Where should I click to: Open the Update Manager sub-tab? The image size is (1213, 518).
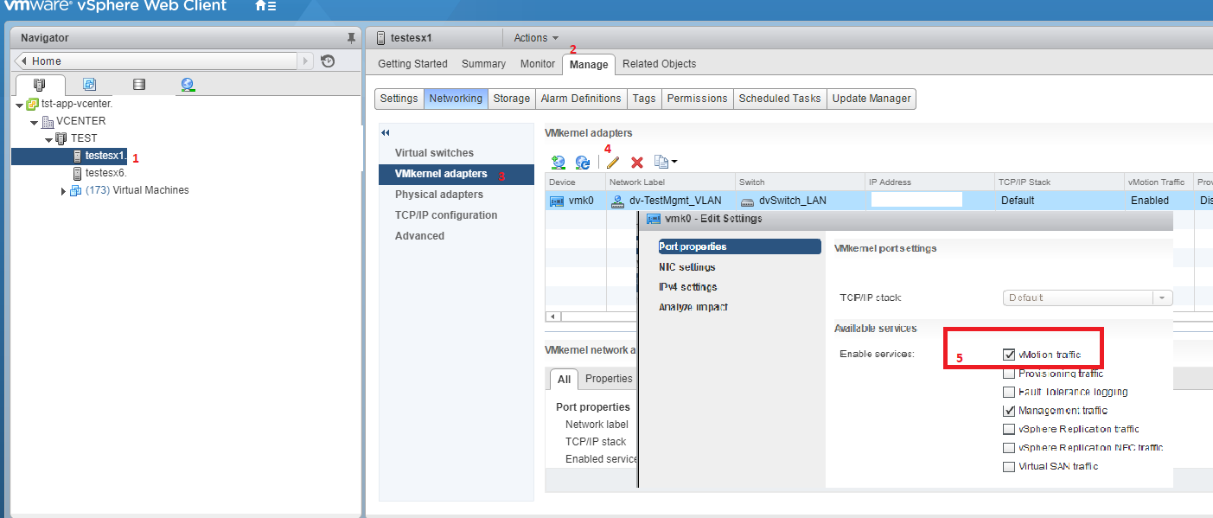871,99
